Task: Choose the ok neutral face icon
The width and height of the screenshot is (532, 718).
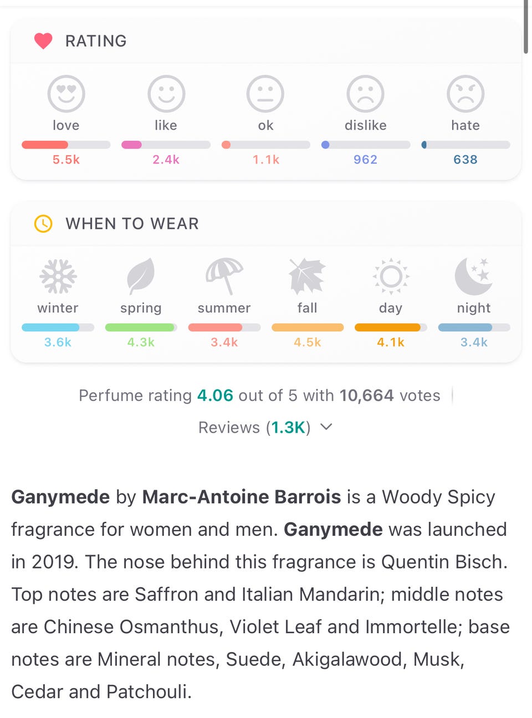Action: tap(265, 94)
